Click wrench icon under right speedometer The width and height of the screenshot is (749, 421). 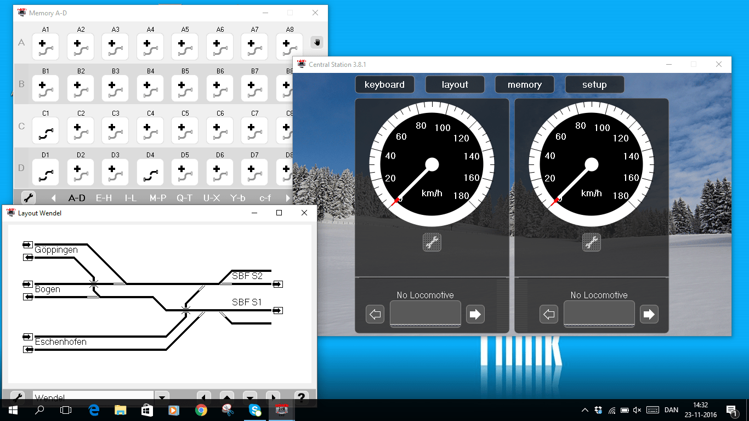592,242
